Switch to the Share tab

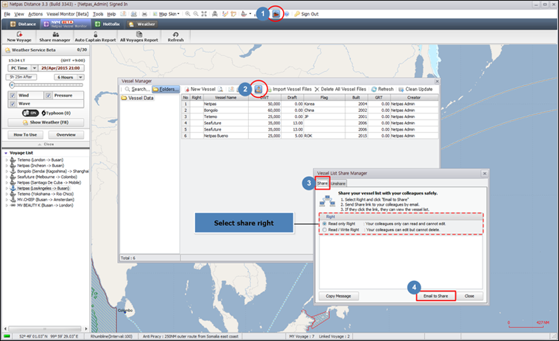[322, 183]
